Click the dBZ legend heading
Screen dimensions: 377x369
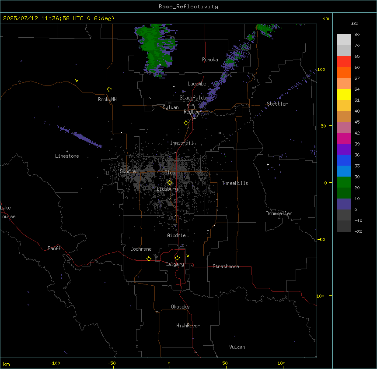354,24
